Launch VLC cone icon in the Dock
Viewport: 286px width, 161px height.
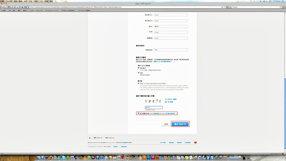coord(85,157)
